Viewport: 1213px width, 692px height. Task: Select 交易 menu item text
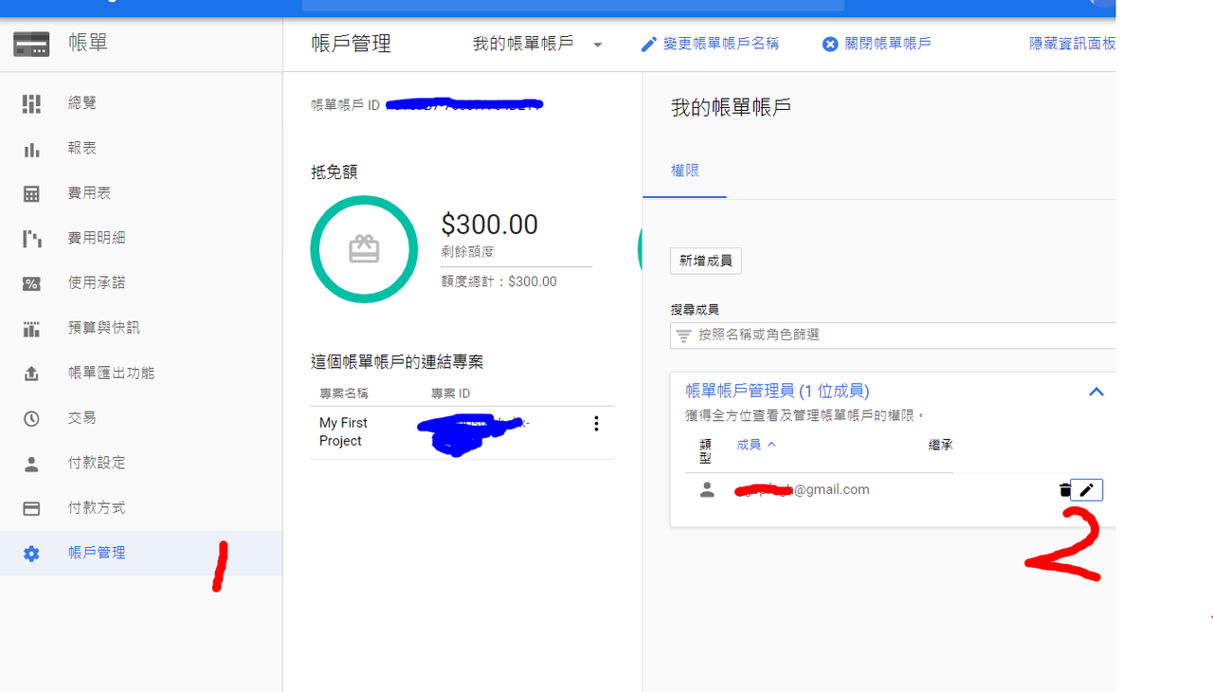point(82,418)
